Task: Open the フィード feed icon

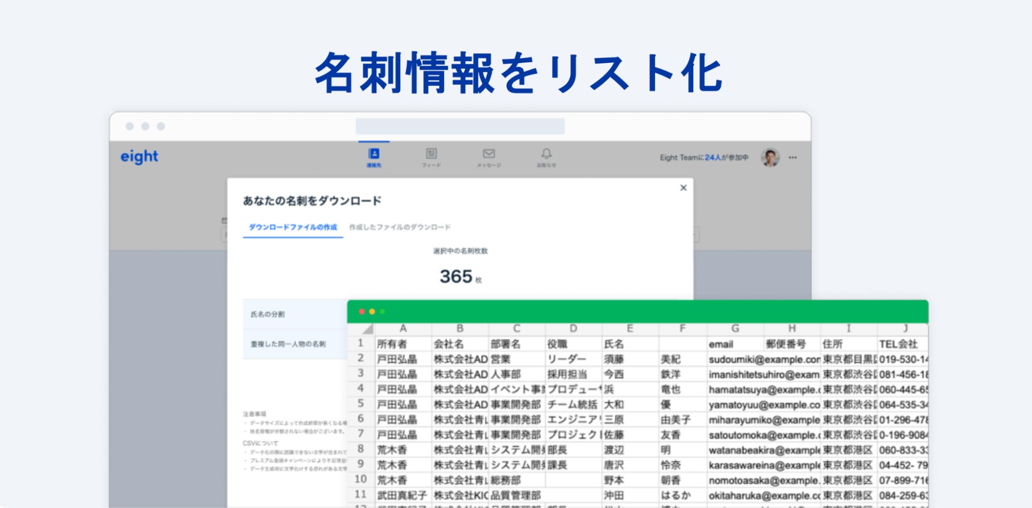Action: (431, 157)
